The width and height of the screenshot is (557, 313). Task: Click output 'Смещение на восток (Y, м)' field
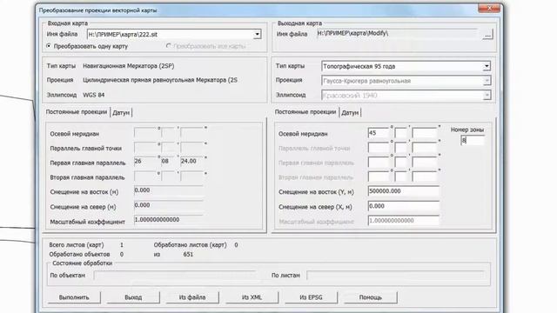pos(403,191)
